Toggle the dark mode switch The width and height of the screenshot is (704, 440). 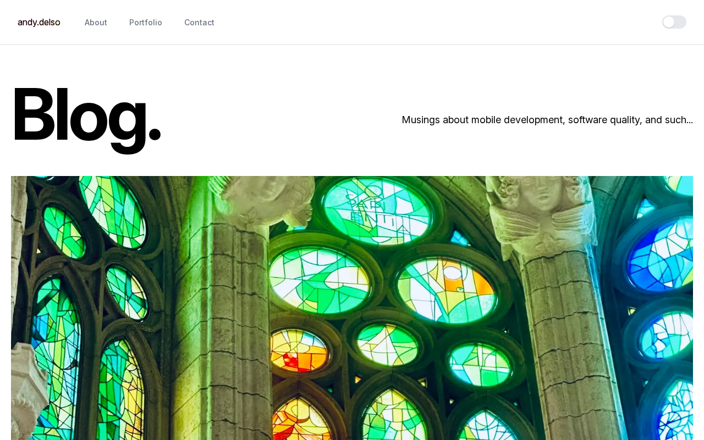674,22
